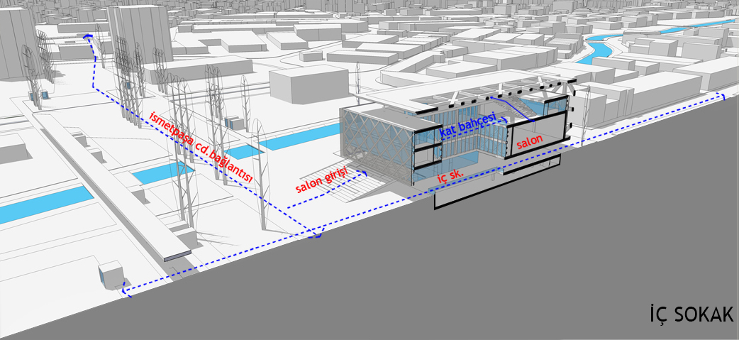Select the winding blue river at upper right

point(603,50)
